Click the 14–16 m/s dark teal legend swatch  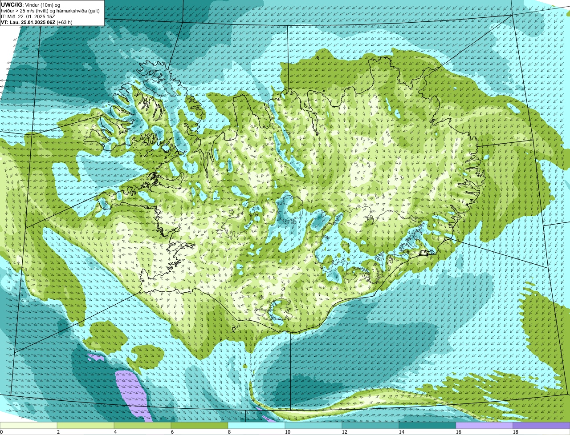point(427,425)
